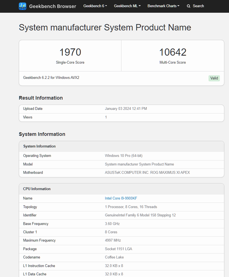Click the green Valid badge
The height and width of the screenshot is (277, 229).
[x=214, y=78]
